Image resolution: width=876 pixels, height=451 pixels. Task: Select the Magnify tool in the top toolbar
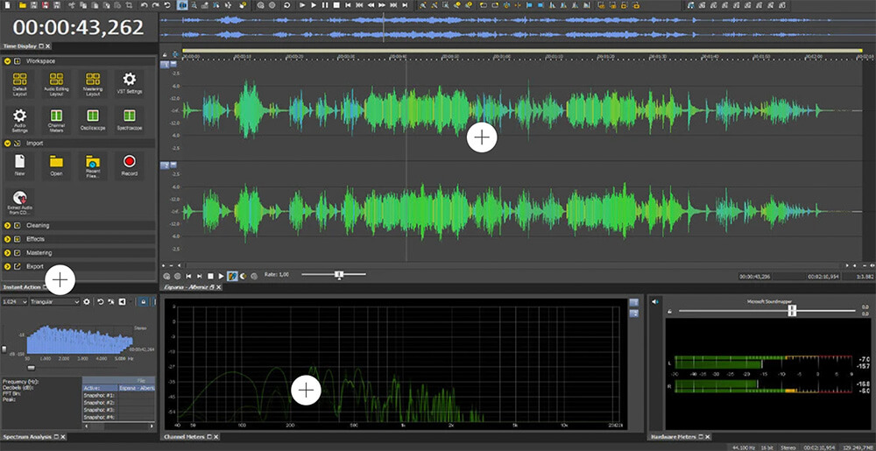[194, 5]
